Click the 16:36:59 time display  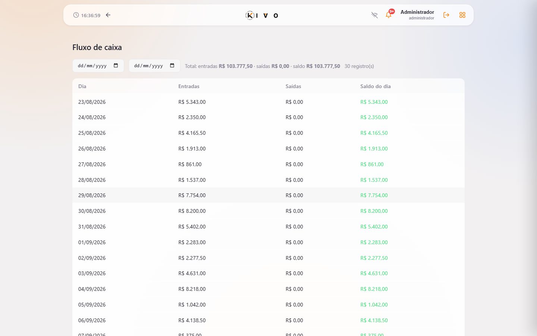pyautogui.click(x=91, y=15)
